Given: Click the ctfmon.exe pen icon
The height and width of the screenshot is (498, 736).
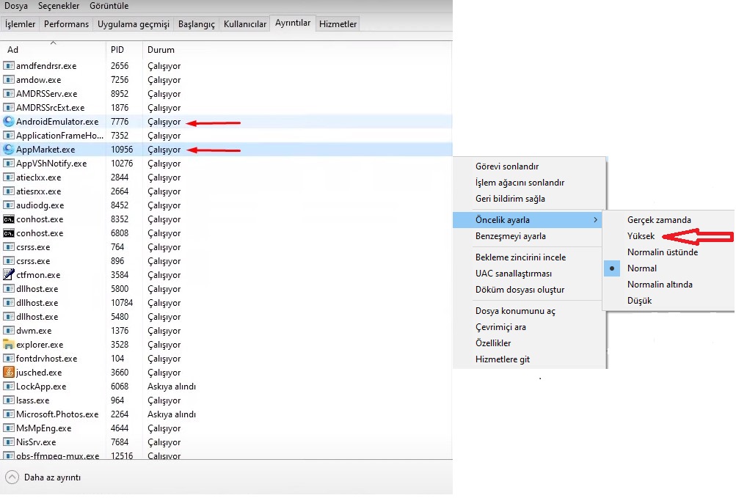Looking at the screenshot, I should (9, 274).
